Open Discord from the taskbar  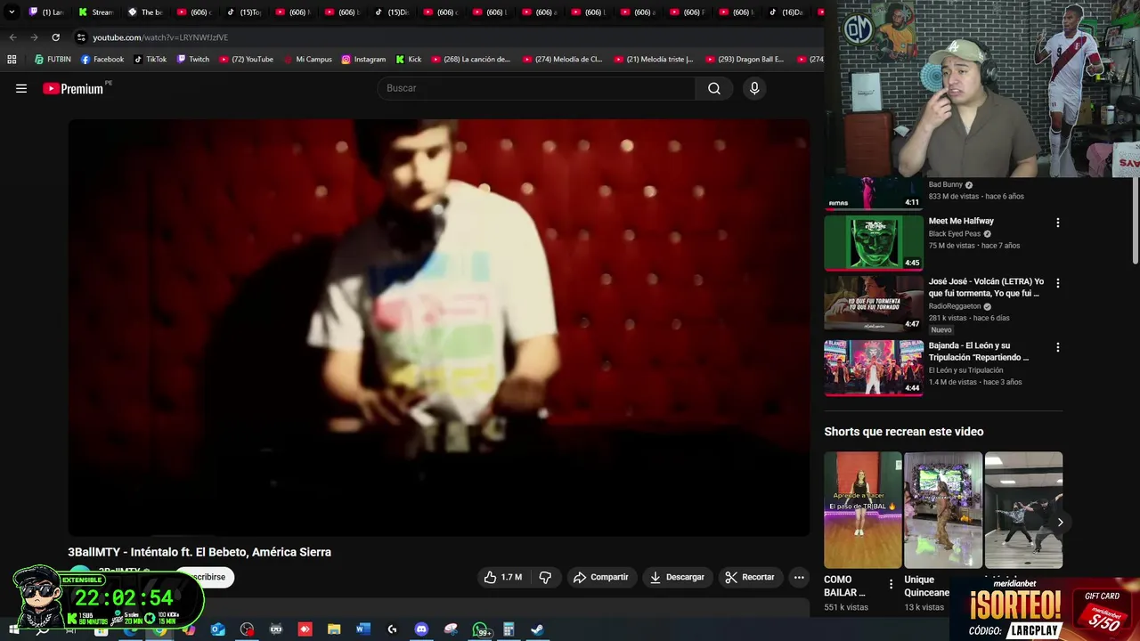click(421, 629)
